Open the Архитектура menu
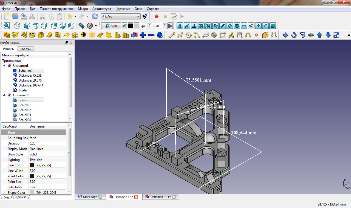The image size is (351, 208). pyautogui.click(x=101, y=9)
